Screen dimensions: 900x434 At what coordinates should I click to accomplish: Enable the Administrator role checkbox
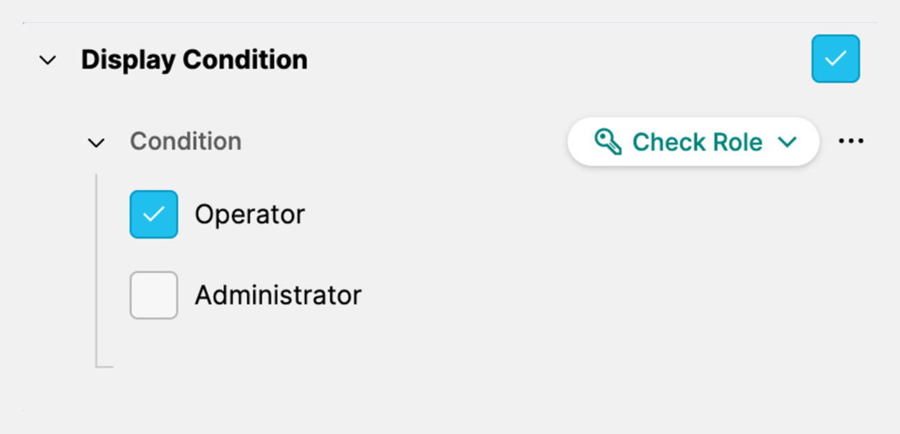pyautogui.click(x=154, y=295)
